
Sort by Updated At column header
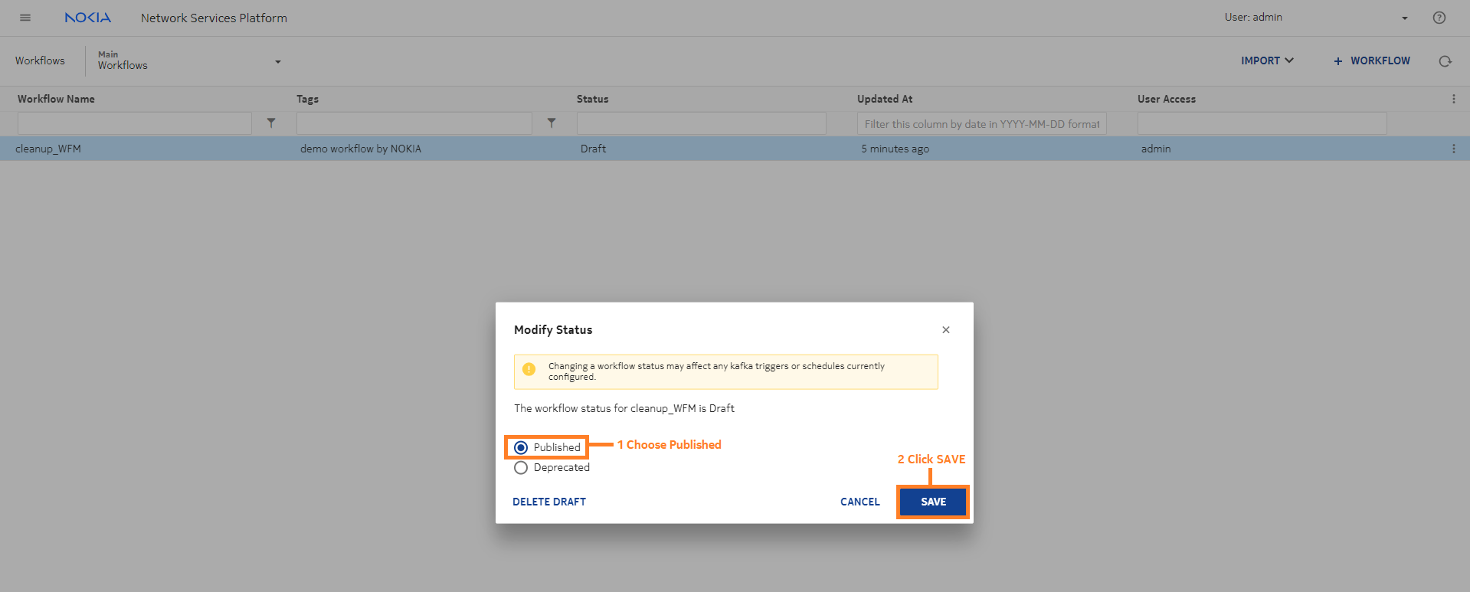pos(885,99)
